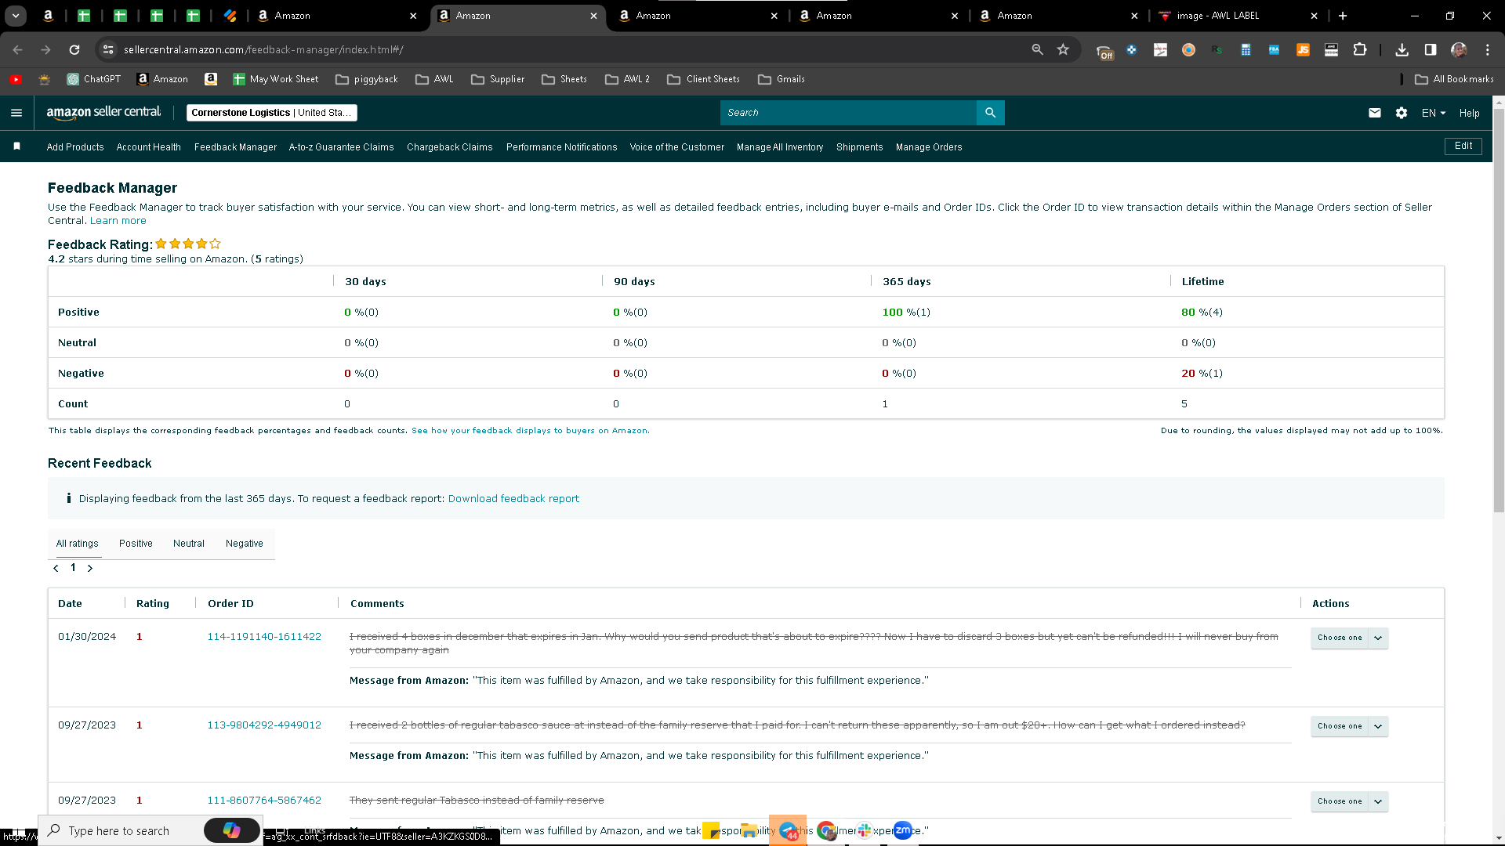This screenshot has width=1505, height=846.
Task: Open the Feedback Manager nav item
Action: tap(235, 147)
